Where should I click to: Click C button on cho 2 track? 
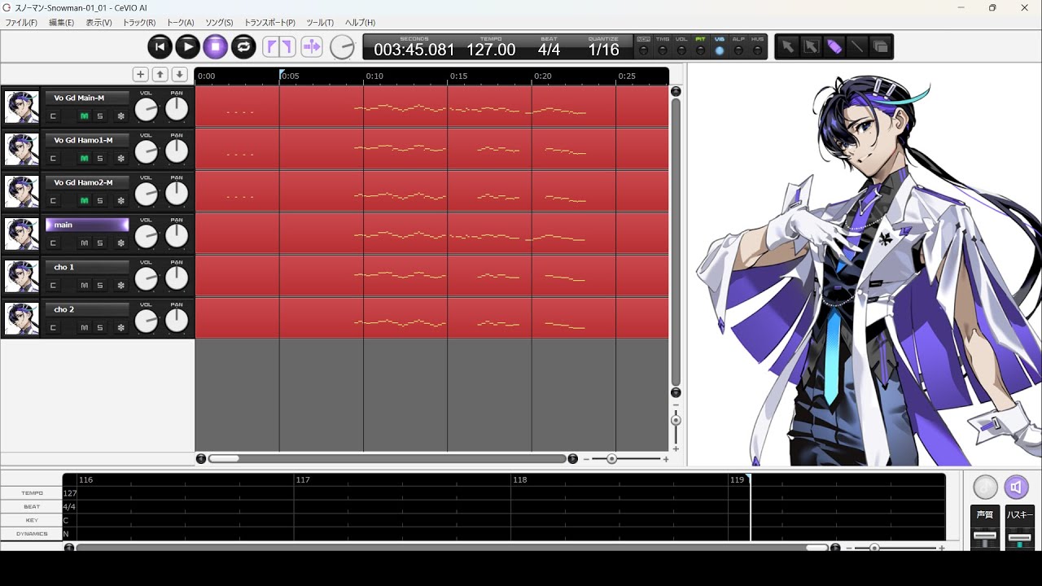click(x=53, y=327)
